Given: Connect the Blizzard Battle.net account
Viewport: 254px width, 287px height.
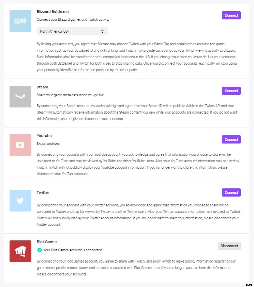Looking at the screenshot, I should [231, 15].
